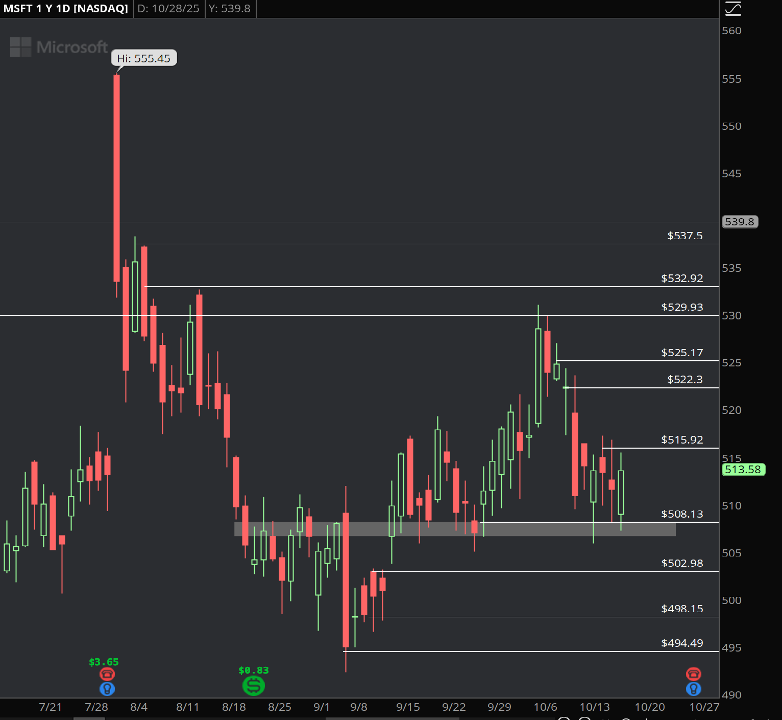Select the $515.92 price level label
782x720 pixels.
point(682,440)
